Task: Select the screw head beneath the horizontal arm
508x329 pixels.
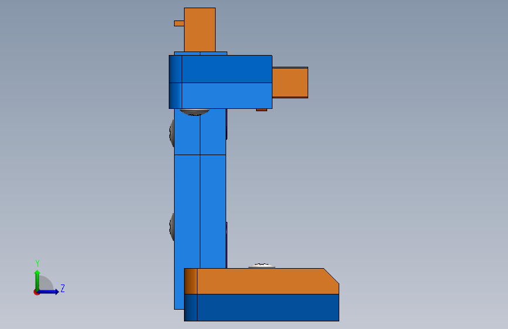Action: point(195,112)
